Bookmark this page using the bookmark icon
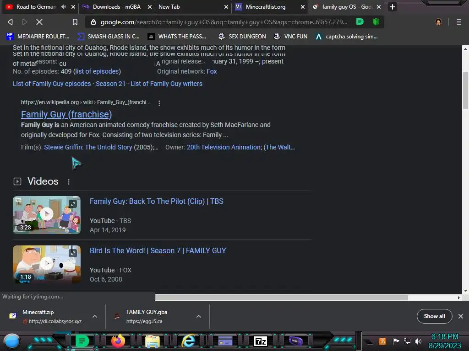This screenshot has height=351, width=469. click(75, 22)
